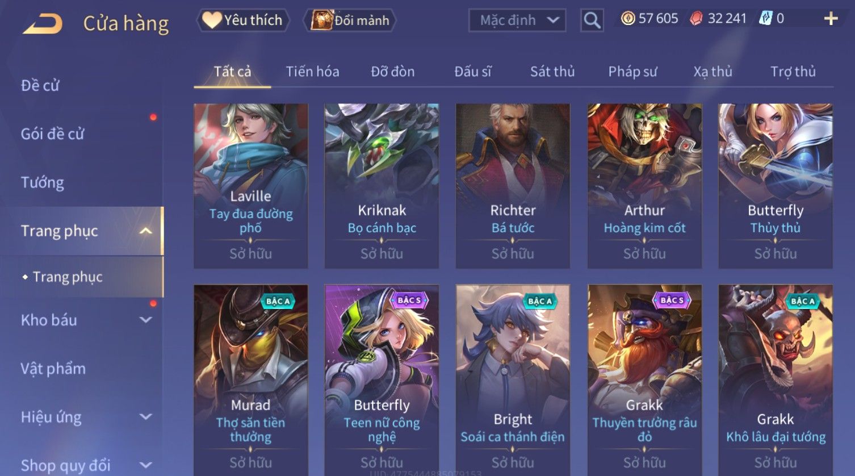The image size is (855, 476).
Task: Open the search magnifier icon
Action: click(x=592, y=20)
